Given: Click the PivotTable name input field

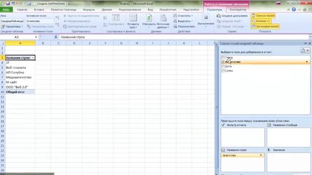Looking at the screenshot, I should coord(12,21).
